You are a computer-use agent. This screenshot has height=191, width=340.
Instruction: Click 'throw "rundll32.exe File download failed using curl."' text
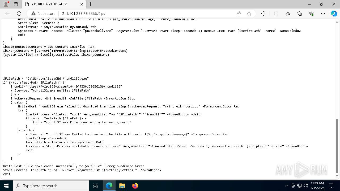[82, 122]
